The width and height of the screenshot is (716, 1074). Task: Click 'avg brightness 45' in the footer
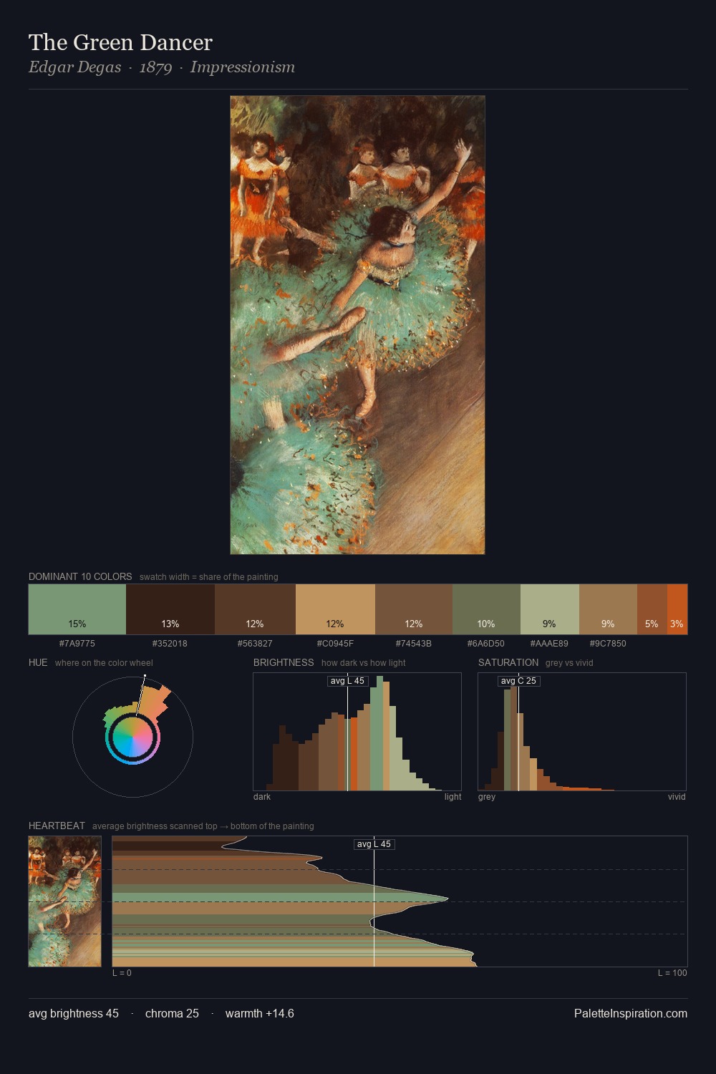(74, 1013)
